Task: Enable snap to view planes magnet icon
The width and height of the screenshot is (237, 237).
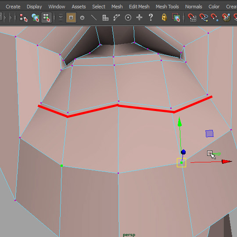Action: [226, 18]
